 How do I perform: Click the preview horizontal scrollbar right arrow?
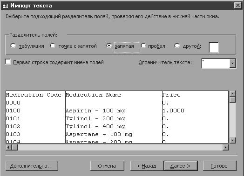pos(225,147)
